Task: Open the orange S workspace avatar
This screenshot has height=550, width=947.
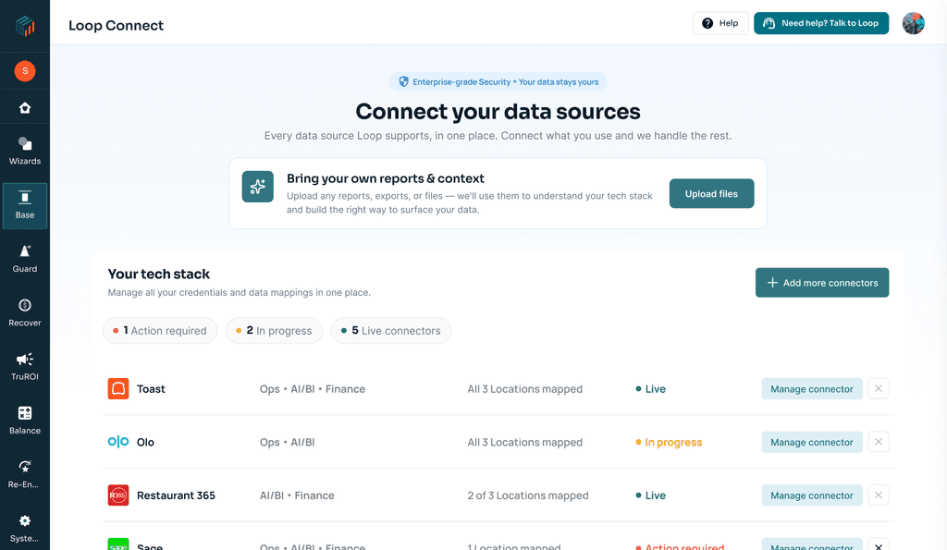Action: point(25,70)
